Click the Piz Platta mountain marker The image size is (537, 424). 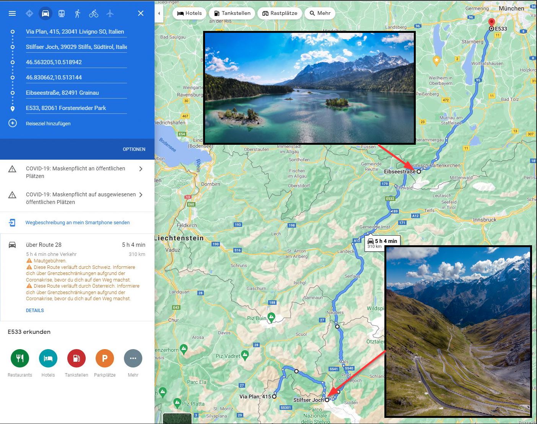(177, 403)
